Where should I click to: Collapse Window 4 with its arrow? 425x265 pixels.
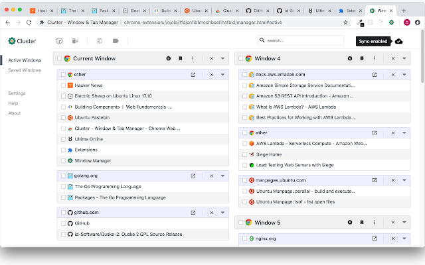[x=404, y=58]
